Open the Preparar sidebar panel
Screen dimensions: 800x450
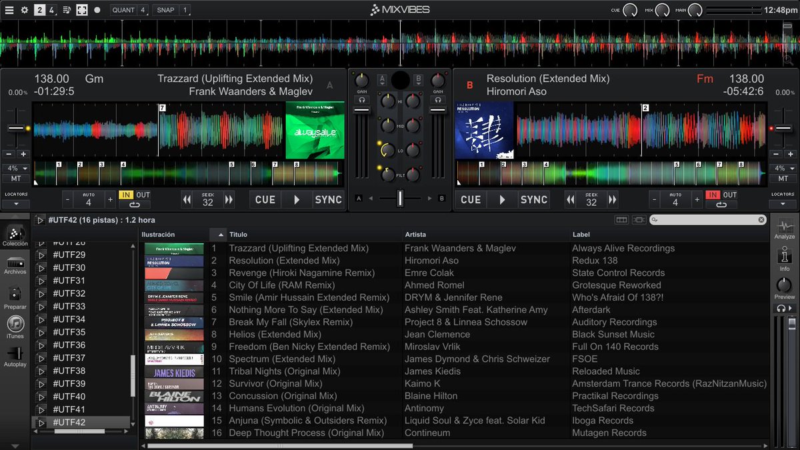pos(15,298)
